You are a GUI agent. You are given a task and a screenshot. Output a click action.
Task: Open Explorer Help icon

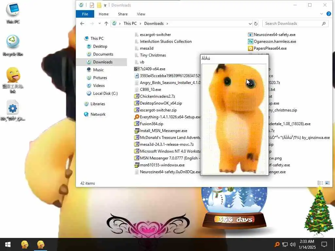coord(329,14)
